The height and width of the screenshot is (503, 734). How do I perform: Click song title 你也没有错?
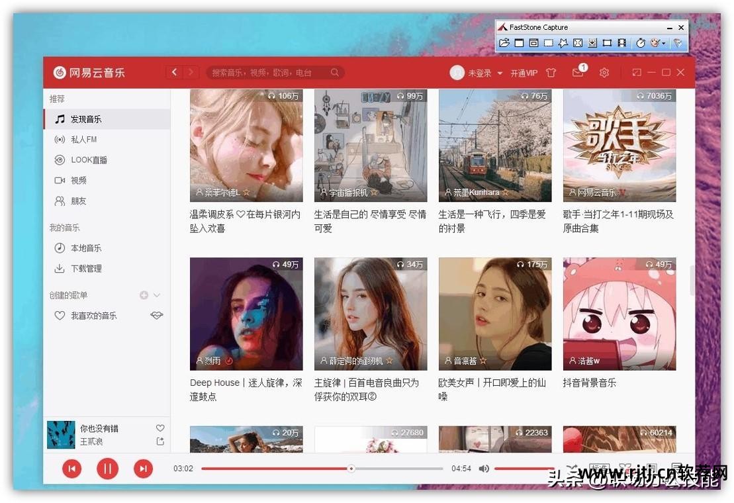click(99, 428)
